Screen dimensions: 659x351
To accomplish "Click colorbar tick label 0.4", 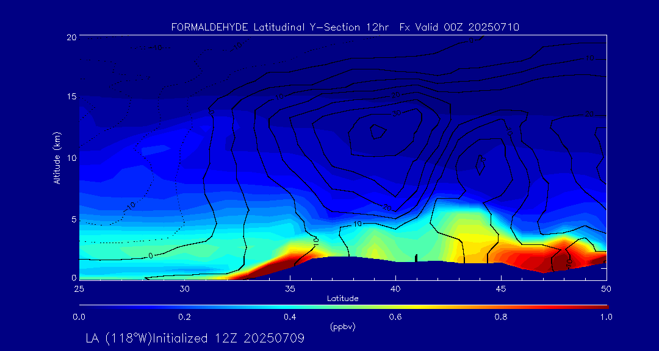I will click(x=290, y=317).
